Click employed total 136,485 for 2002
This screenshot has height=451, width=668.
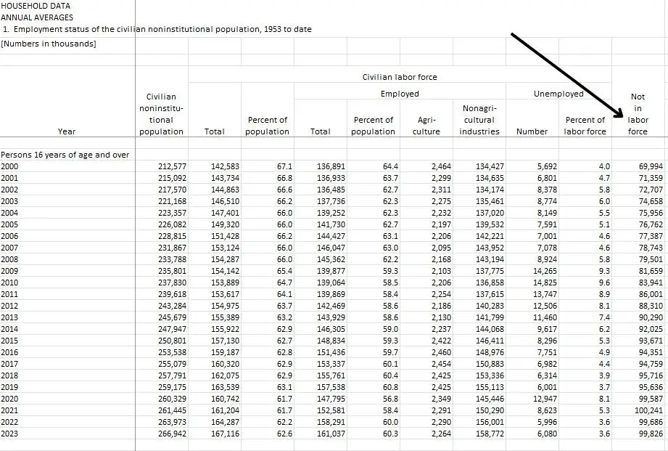pyautogui.click(x=331, y=190)
